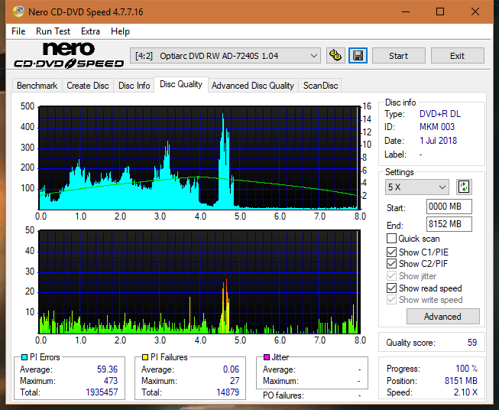The width and height of the screenshot is (499, 410).
Task: Open the Optiarc drive selection dropdown
Action: (x=225, y=56)
